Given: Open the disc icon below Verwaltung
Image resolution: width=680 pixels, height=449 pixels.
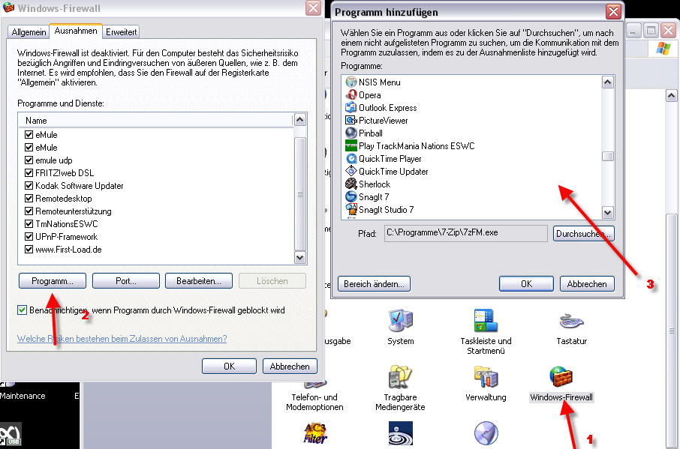Looking at the screenshot, I should pyautogui.click(x=486, y=433).
